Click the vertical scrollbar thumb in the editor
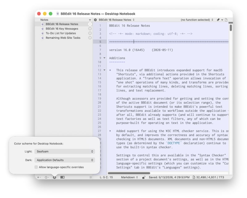This screenshot has height=198, width=247. point(231,28)
